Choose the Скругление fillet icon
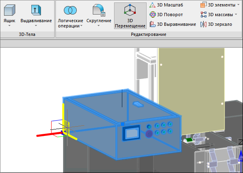Viewport: 243px width, 173px height. tap(99, 10)
